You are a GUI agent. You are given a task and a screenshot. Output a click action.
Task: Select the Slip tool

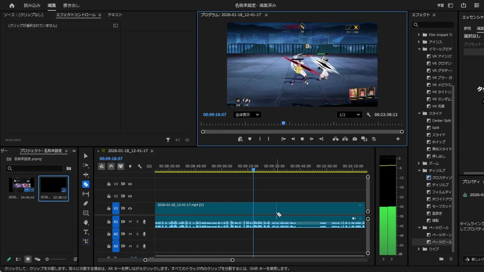click(86, 194)
